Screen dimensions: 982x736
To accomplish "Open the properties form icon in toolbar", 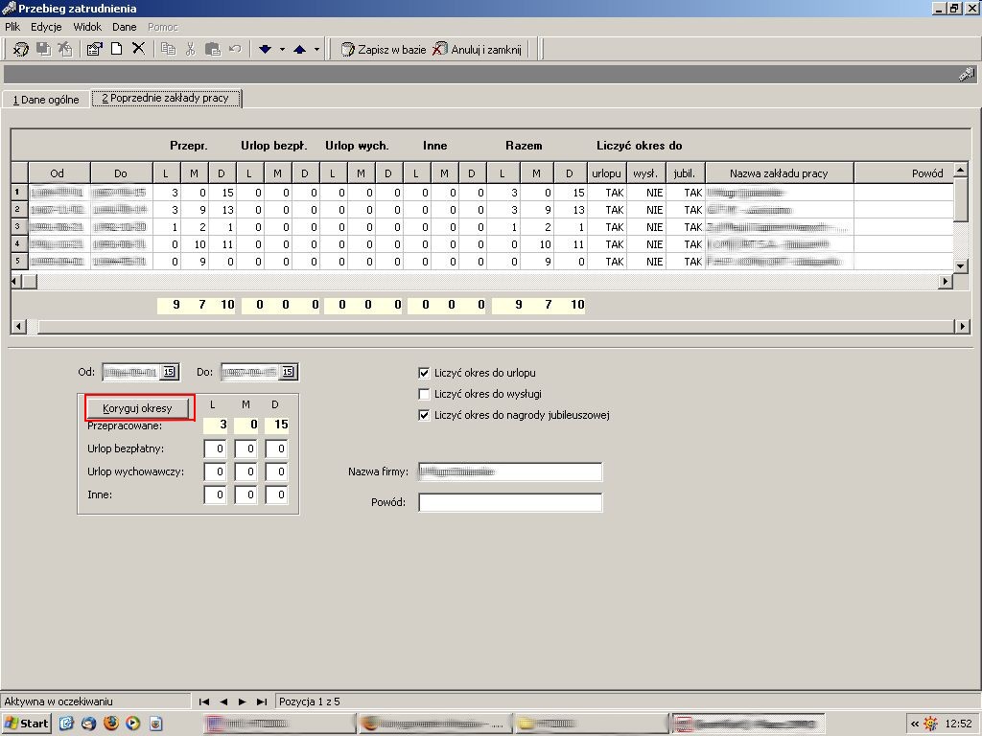I will pos(95,49).
